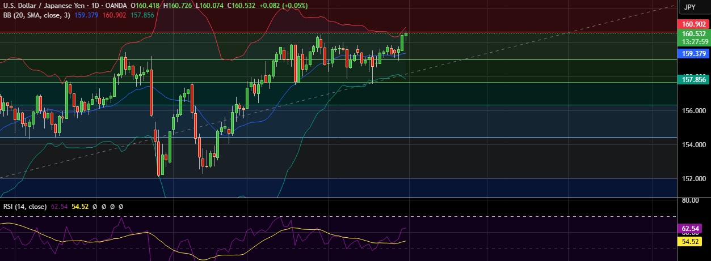Click the 152.000 price axis tick
The image size is (711, 261).
click(693, 178)
